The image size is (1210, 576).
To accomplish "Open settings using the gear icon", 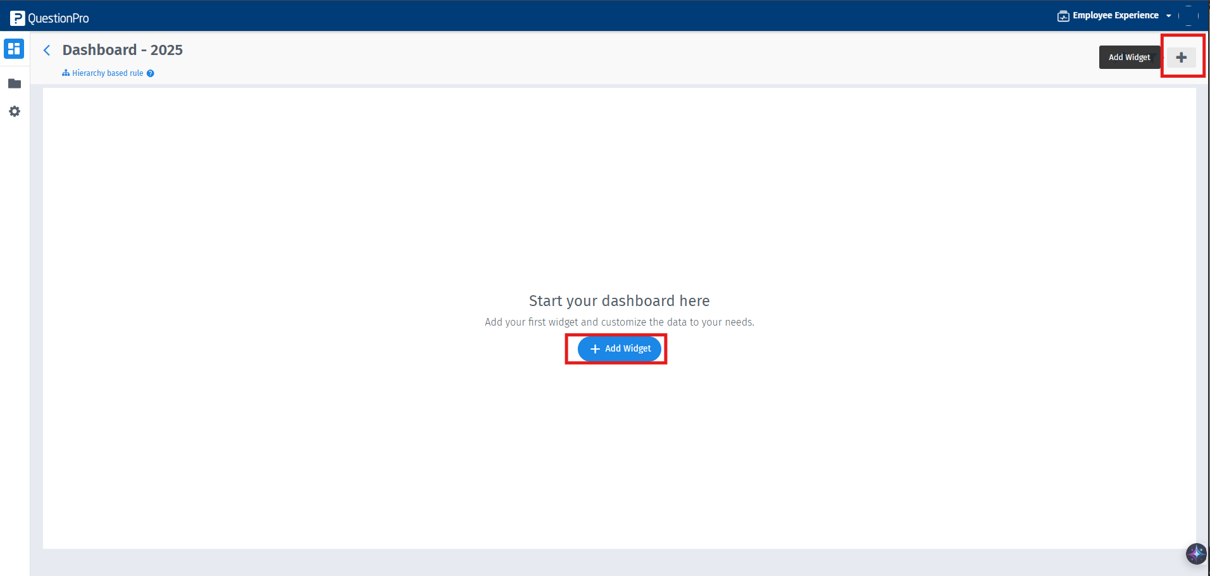I will pos(14,111).
